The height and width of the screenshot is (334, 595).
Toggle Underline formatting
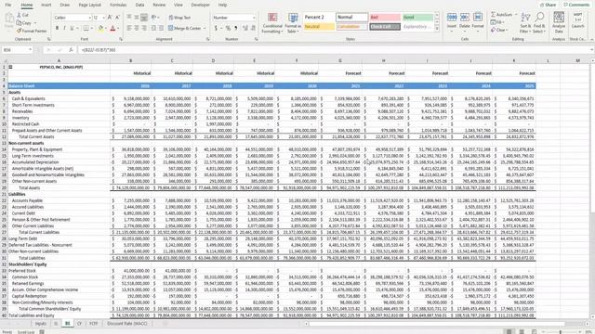point(72,28)
